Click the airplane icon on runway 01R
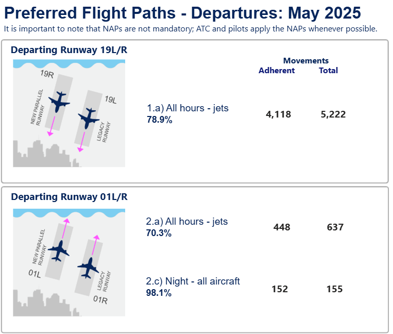Screen dimensions: 393x334 click(x=88, y=268)
